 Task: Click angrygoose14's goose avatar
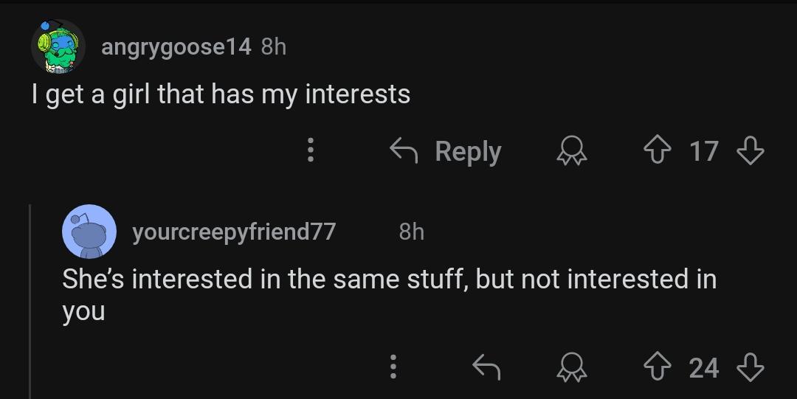point(57,47)
